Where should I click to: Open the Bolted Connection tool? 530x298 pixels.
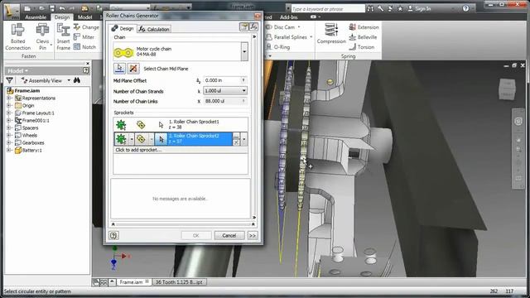[x=17, y=36]
